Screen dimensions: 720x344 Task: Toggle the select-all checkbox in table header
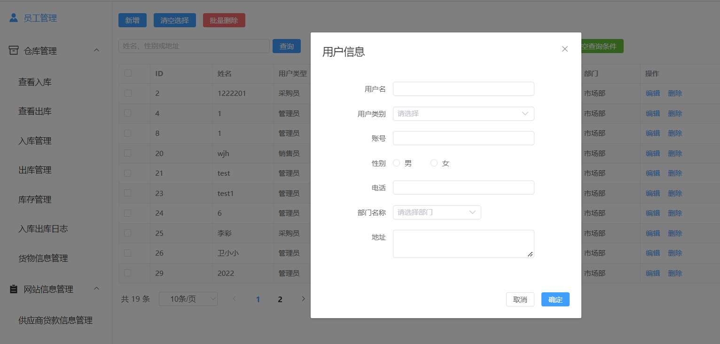(128, 73)
